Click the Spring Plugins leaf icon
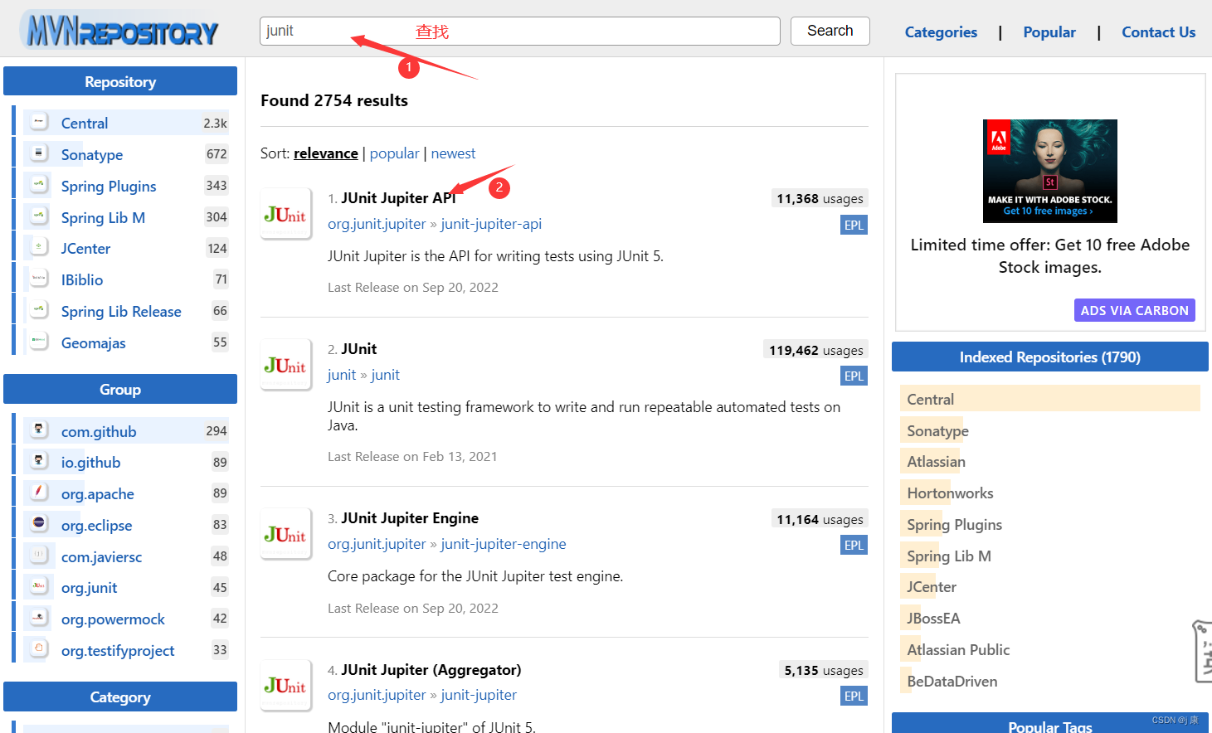1212x733 pixels. point(38,186)
